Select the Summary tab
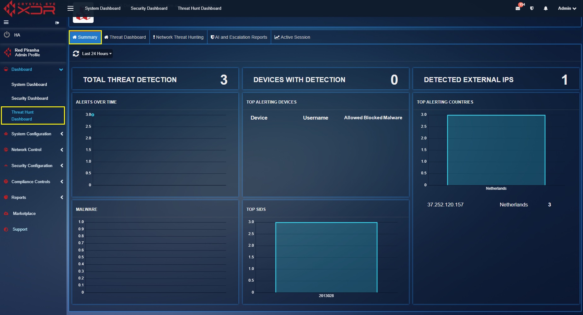Image resolution: width=583 pixels, height=315 pixels. coord(85,37)
